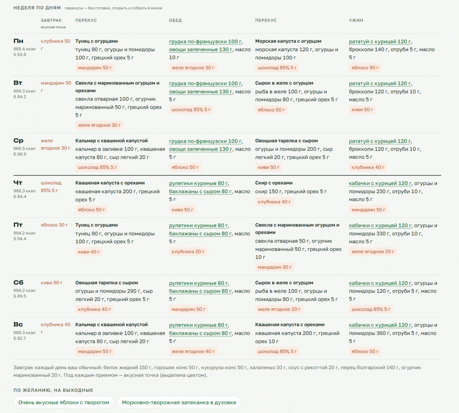Click the 'Пн' day label
The width and height of the screenshot is (459, 413).
pos(18,41)
